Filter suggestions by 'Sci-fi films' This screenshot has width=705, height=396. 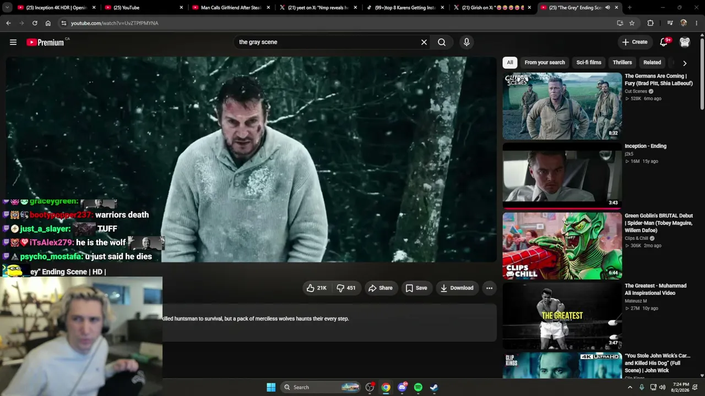(x=589, y=63)
